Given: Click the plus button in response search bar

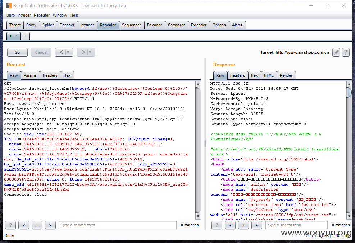Looking at the screenshot, I should click(x=244, y=225).
